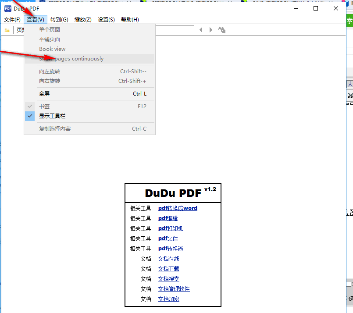
Task: Open the 设置(S) menu
Action: coord(106,20)
